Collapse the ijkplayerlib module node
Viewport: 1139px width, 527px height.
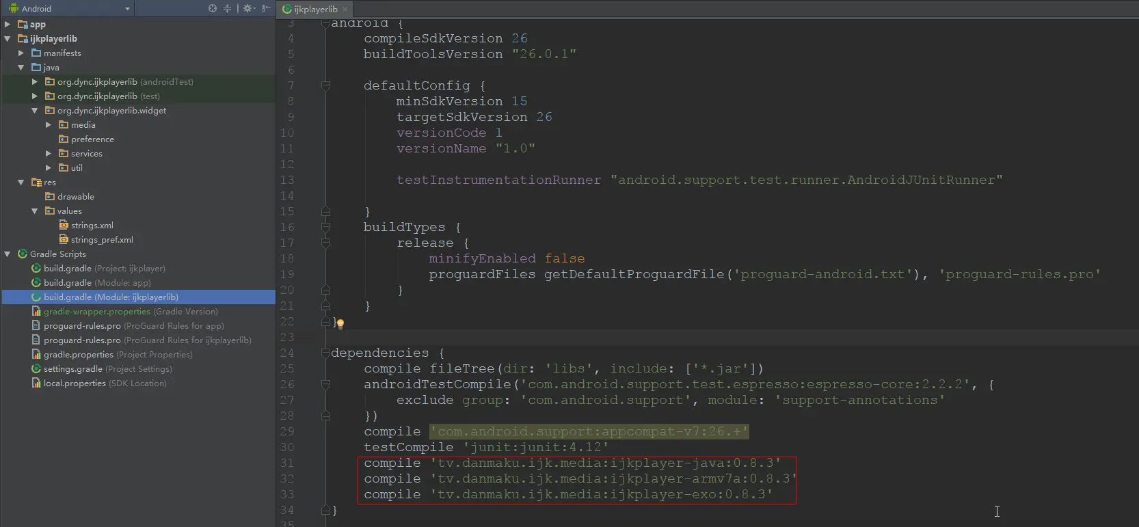[x=8, y=38]
